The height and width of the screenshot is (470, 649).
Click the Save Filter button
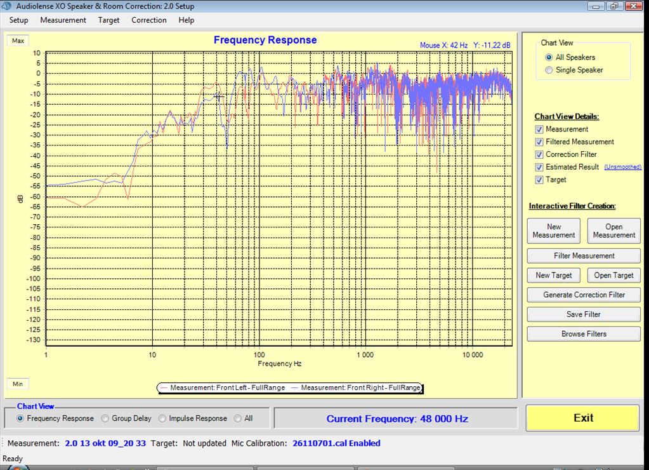(584, 314)
